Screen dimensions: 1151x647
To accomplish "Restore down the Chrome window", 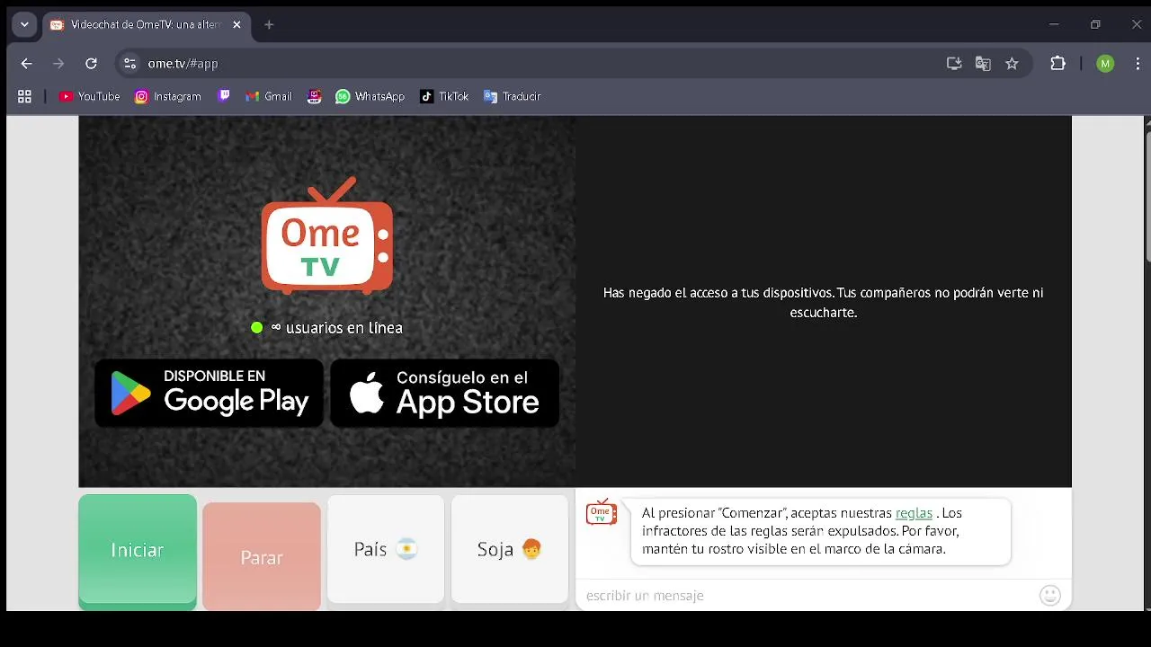I will point(1095,25).
